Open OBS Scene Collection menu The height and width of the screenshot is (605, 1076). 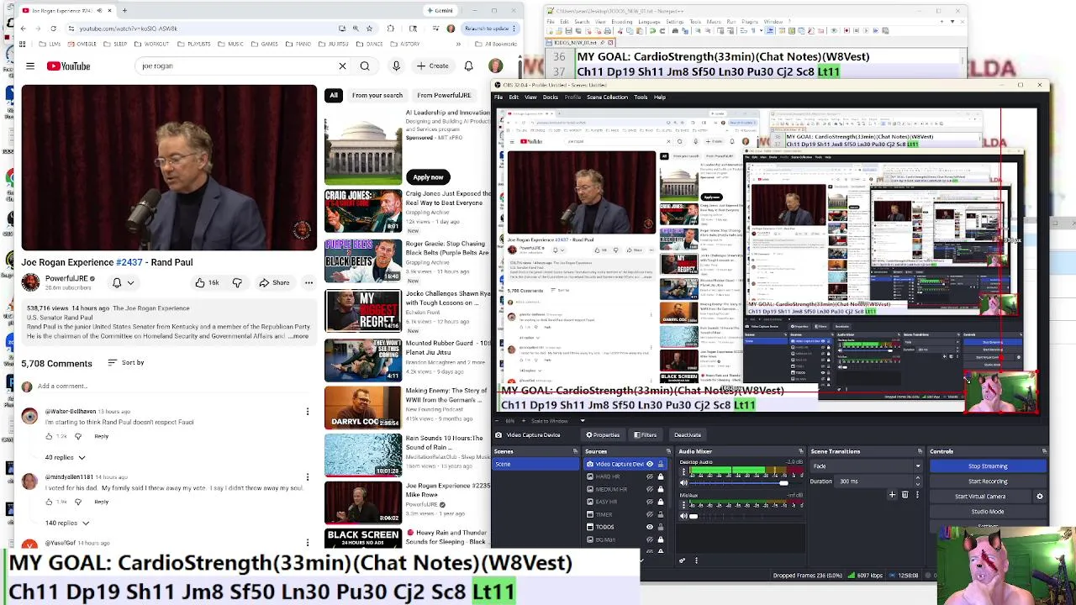point(606,97)
